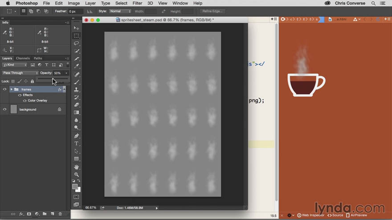Viewport: 392px width, 220px height.
Task: Hide the background layer
Action: pyautogui.click(x=4, y=109)
